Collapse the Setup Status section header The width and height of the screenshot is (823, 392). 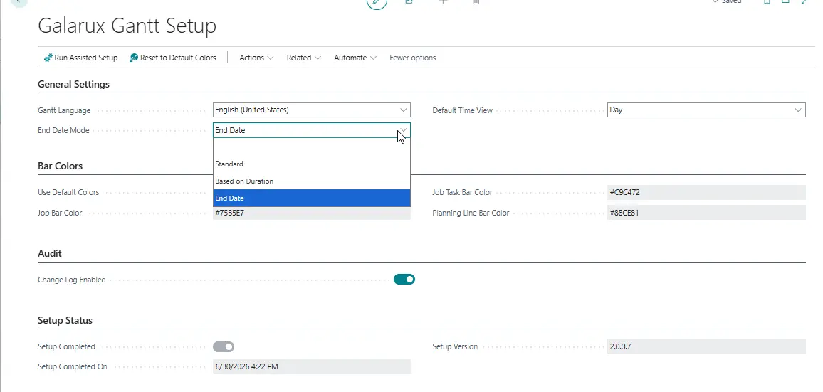pyautogui.click(x=65, y=321)
